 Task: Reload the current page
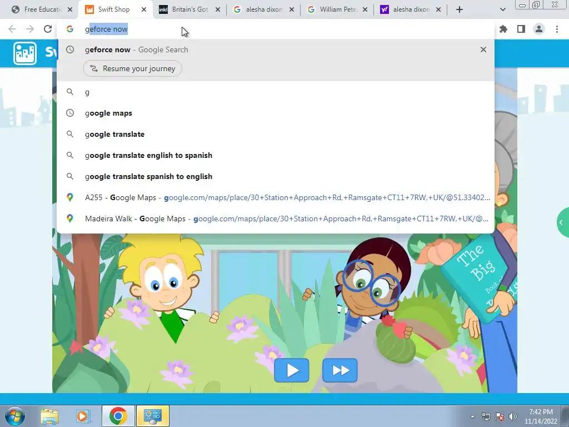pos(48,29)
